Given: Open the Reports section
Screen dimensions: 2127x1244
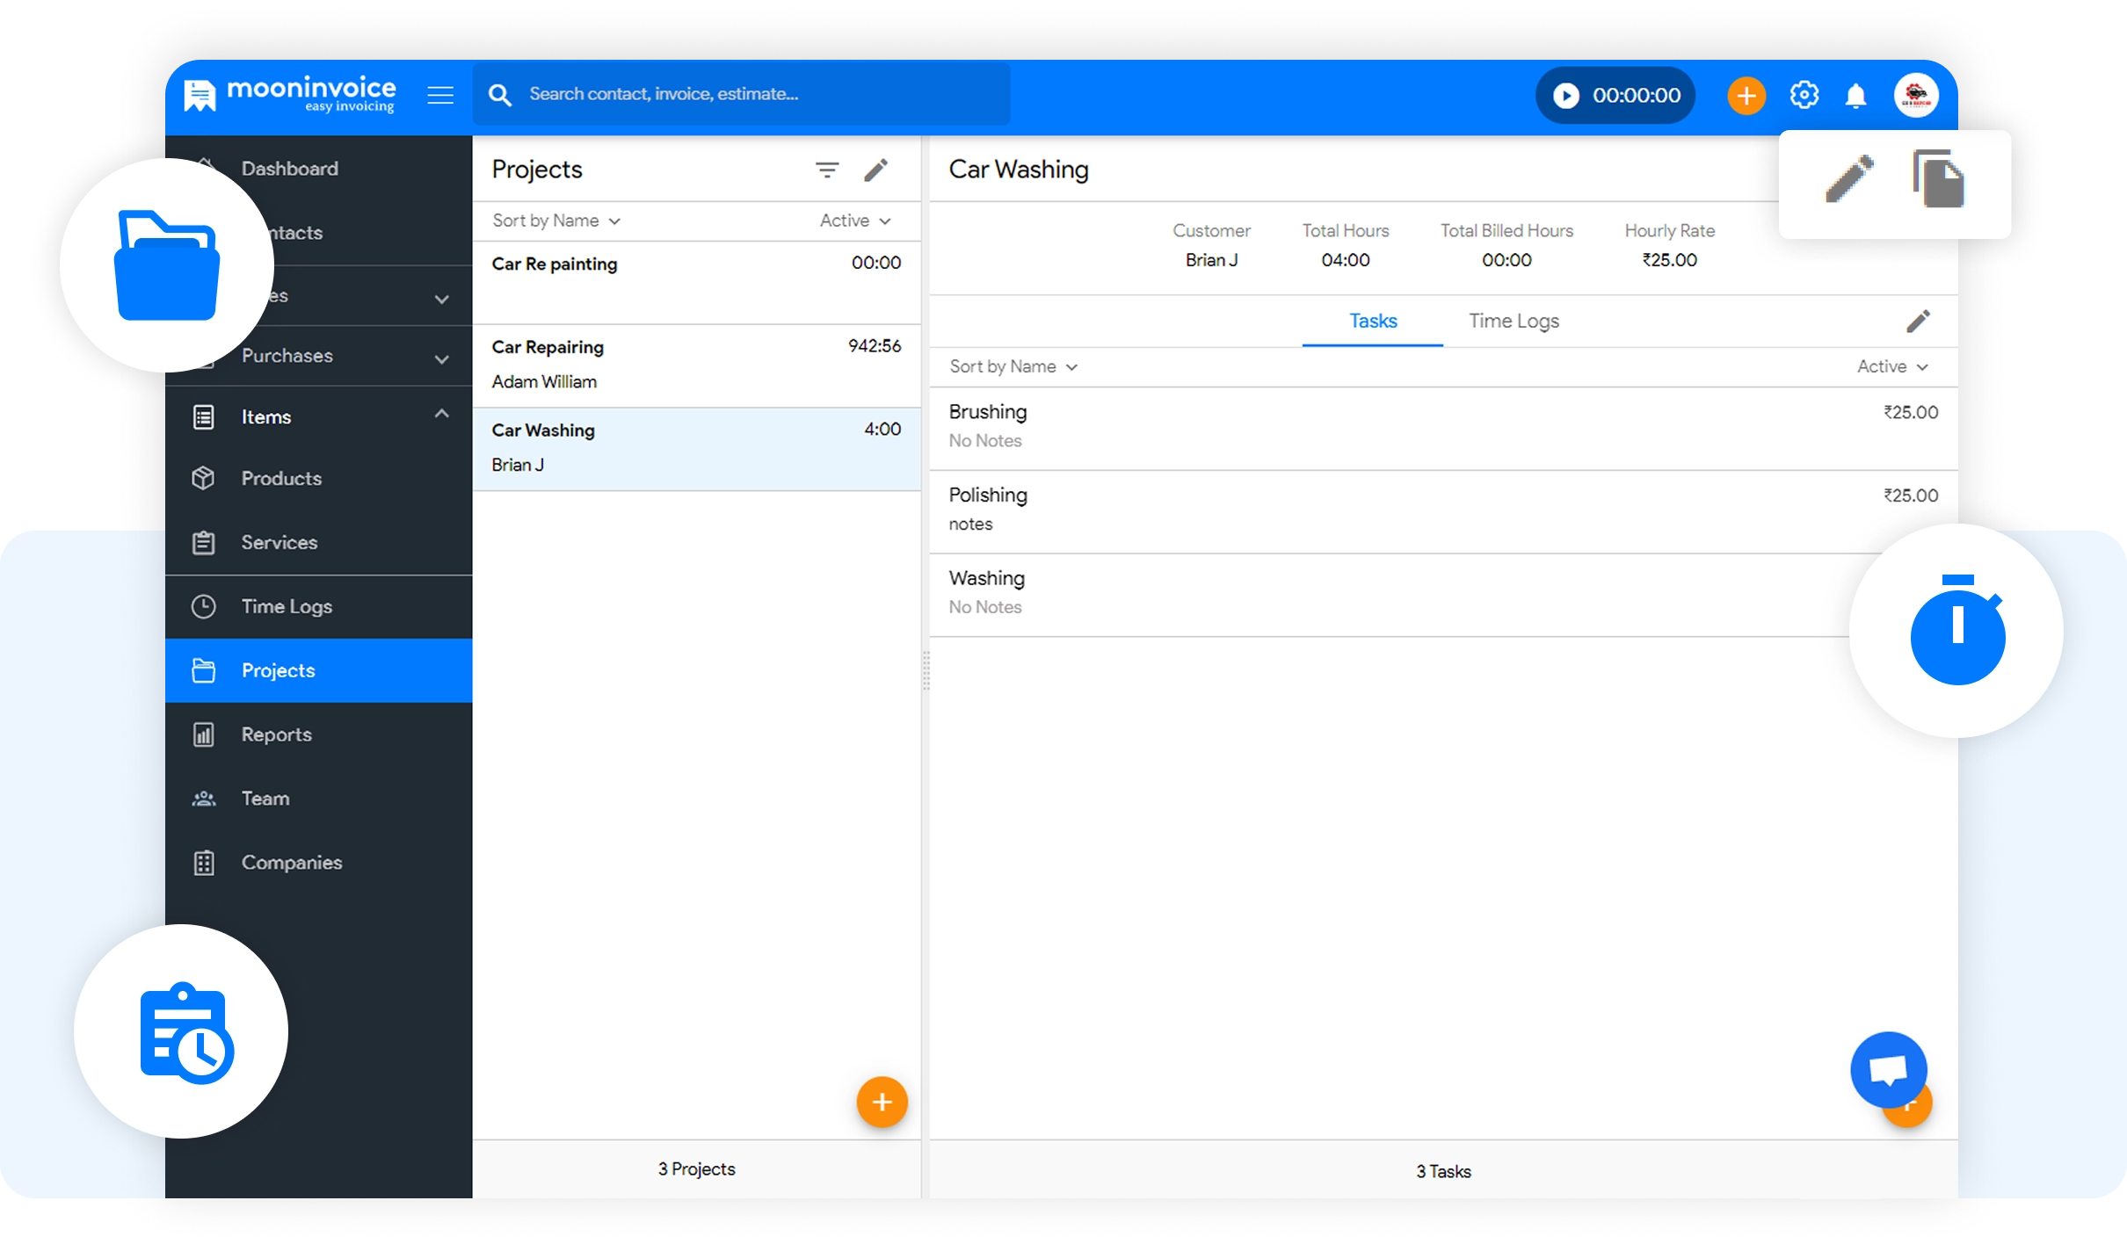Looking at the screenshot, I should point(276,734).
